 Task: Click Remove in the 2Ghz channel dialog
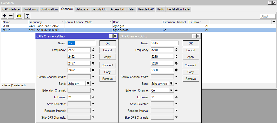click(108, 79)
